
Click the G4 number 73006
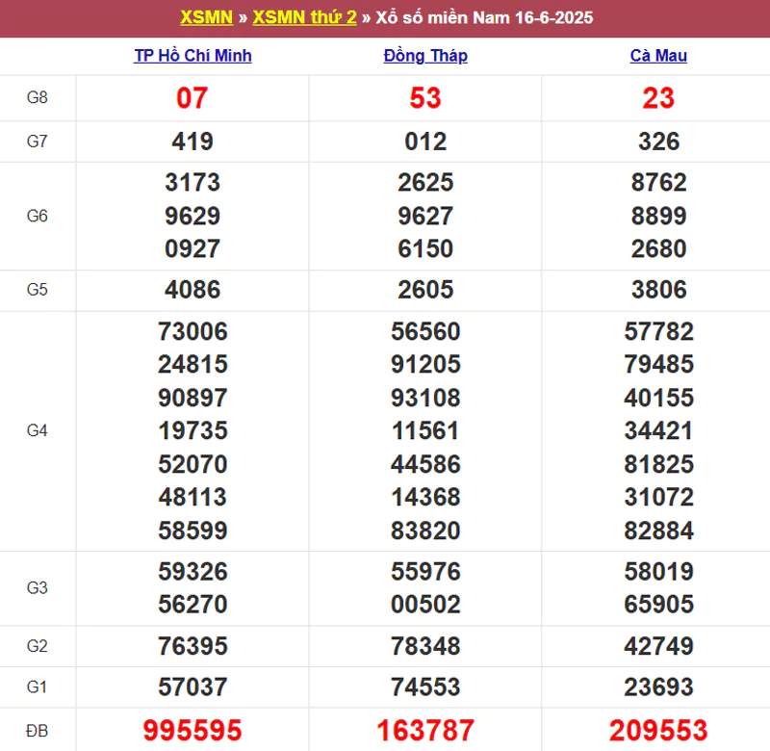pos(192,331)
